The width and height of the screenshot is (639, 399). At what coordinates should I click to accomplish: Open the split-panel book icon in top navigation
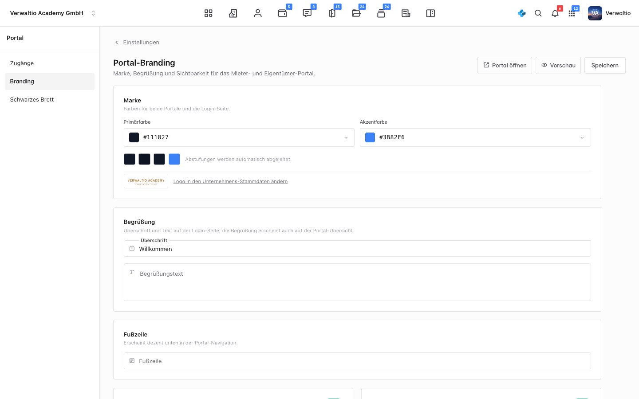click(x=430, y=13)
